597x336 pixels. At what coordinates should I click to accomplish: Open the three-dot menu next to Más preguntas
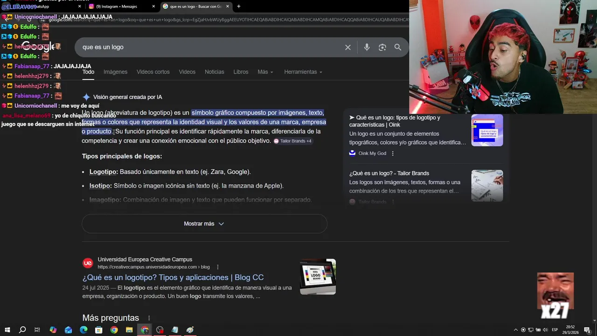(149, 318)
